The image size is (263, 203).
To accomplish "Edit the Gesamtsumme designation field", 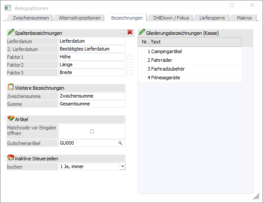I will (92, 104).
